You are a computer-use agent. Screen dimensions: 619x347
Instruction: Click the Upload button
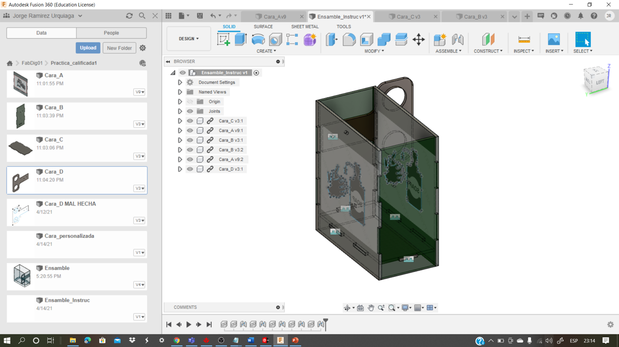coord(87,48)
